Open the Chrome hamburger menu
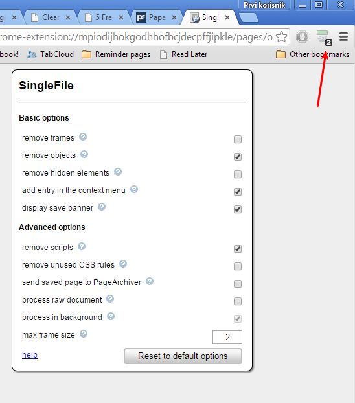This screenshot has height=403, width=355. pyautogui.click(x=344, y=37)
